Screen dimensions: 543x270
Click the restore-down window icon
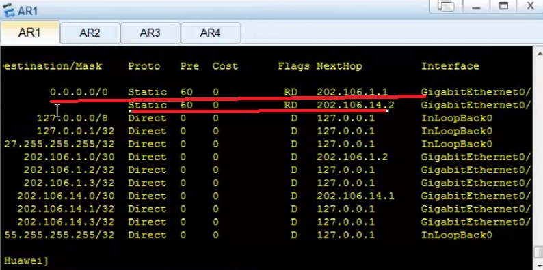click(446, 6)
